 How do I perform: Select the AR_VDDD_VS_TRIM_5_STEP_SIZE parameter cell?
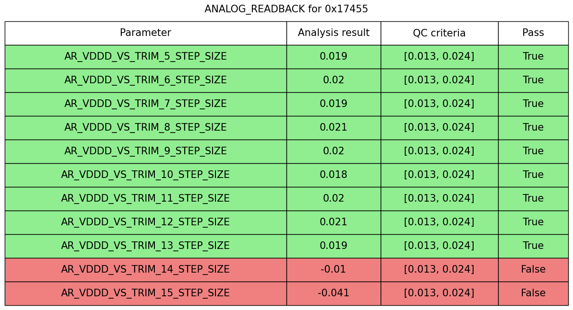[x=145, y=57]
